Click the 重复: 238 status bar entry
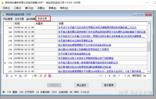Viewport: 156px width, 99px height. coord(18,92)
